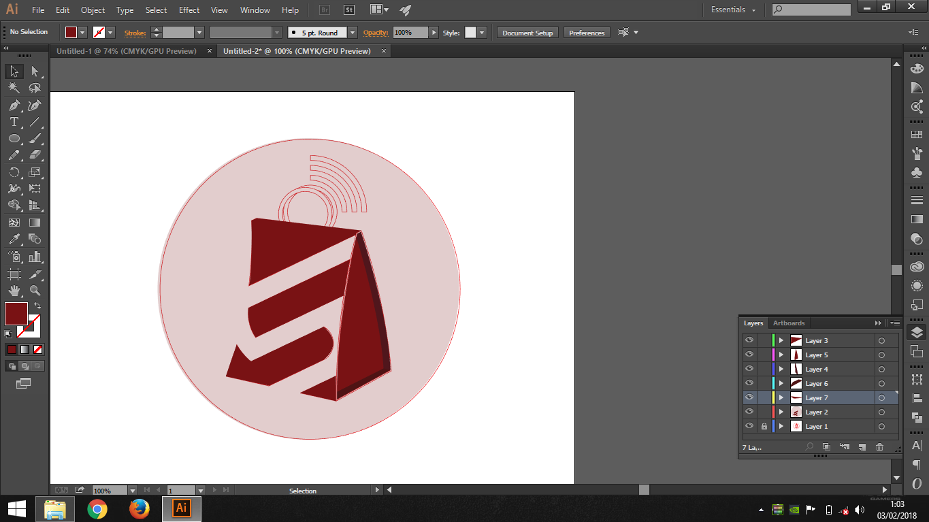Screen dimensions: 929x522
Task: Click the Delete Selection trash icon in Layers
Action: coord(879,447)
